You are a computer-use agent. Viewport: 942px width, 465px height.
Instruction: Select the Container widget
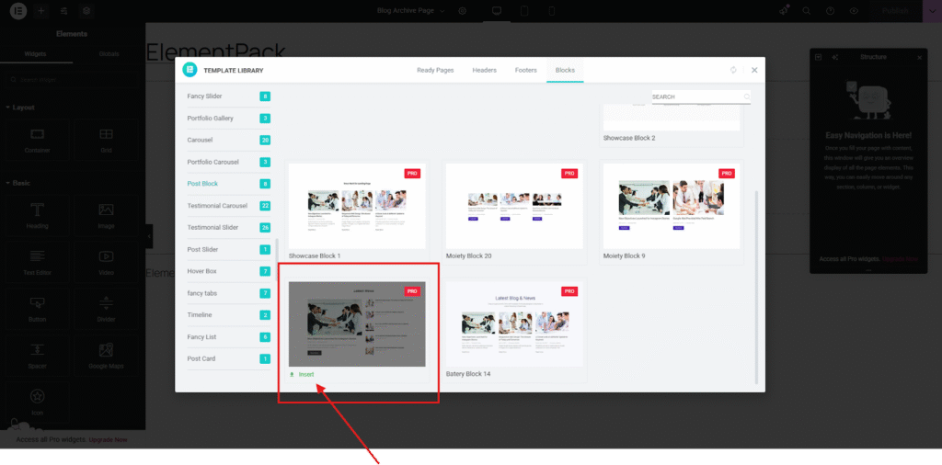[37, 140]
